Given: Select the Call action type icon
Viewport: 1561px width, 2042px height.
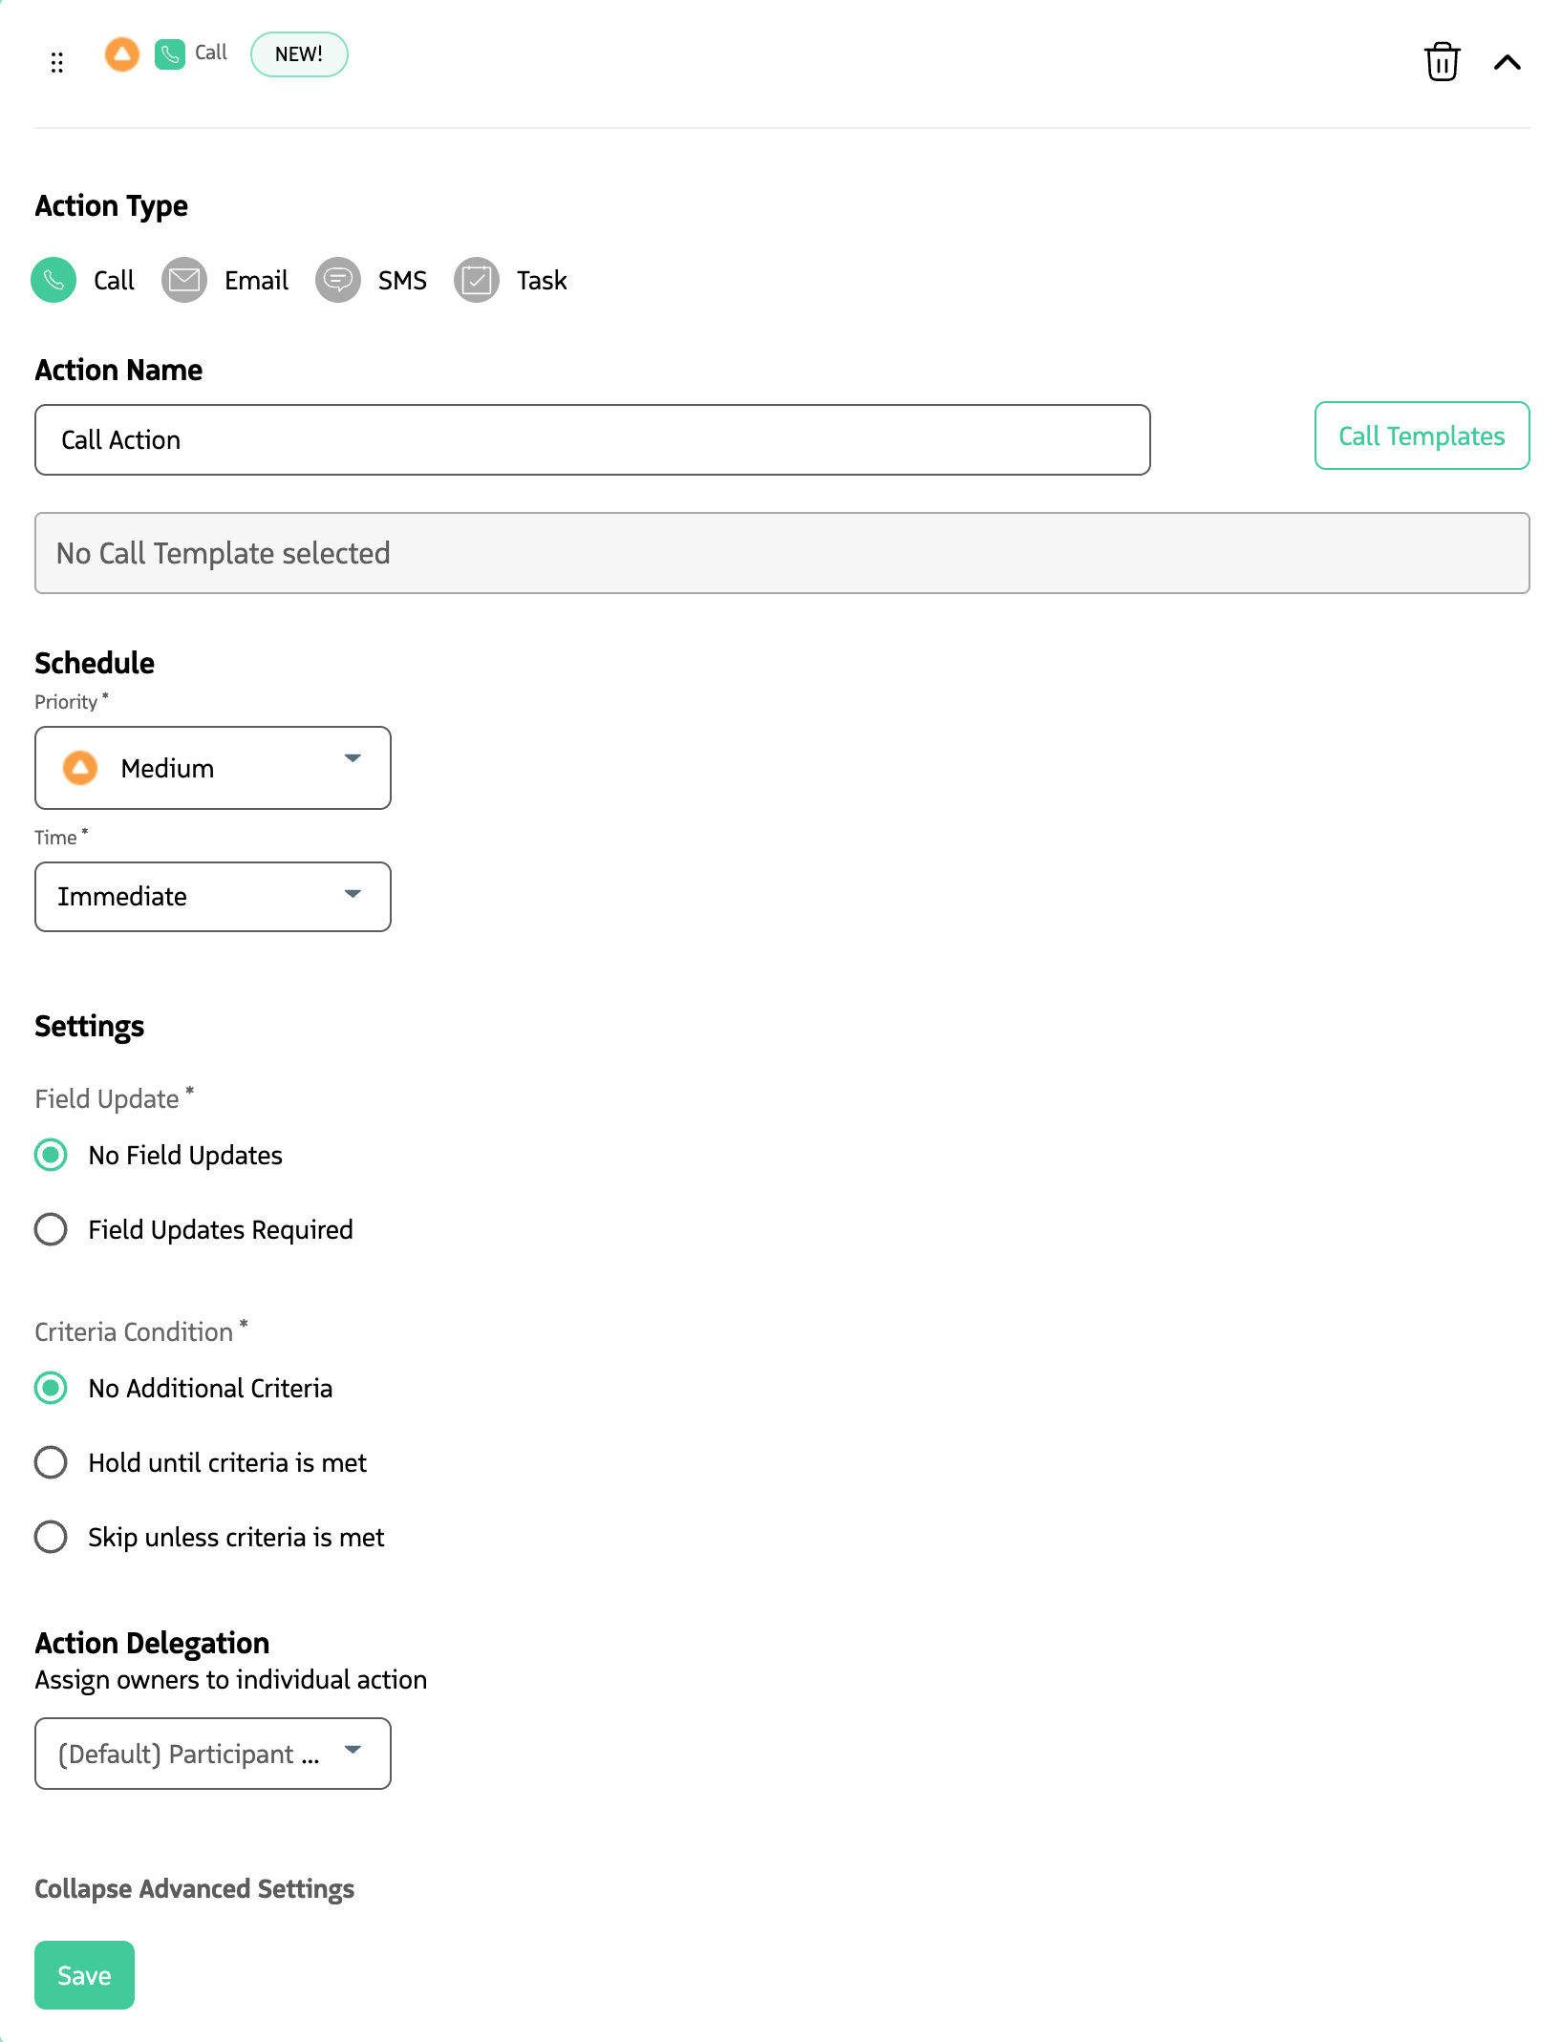Looking at the screenshot, I should [53, 280].
